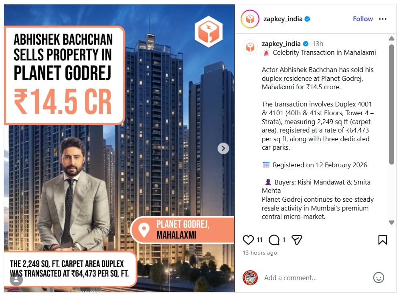Screen dimensions: 399x299
Task: Save the post with the bookmark icon
Action: 383,240
